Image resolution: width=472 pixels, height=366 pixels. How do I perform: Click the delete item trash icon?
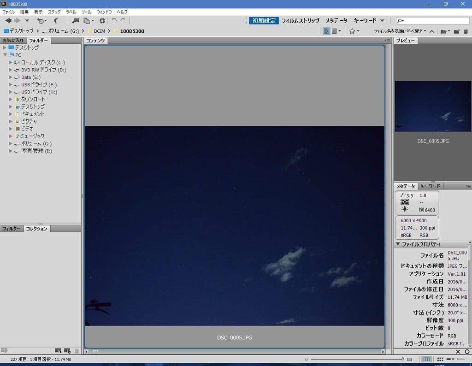point(466,31)
